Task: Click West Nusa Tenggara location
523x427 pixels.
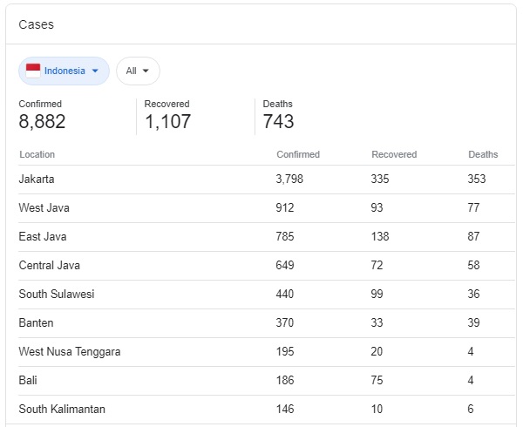Action: (x=70, y=352)
